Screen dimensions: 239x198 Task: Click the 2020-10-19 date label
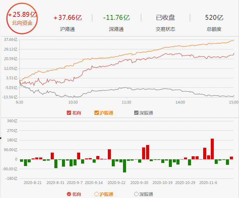pyautogui.click(x=162, y=182)
